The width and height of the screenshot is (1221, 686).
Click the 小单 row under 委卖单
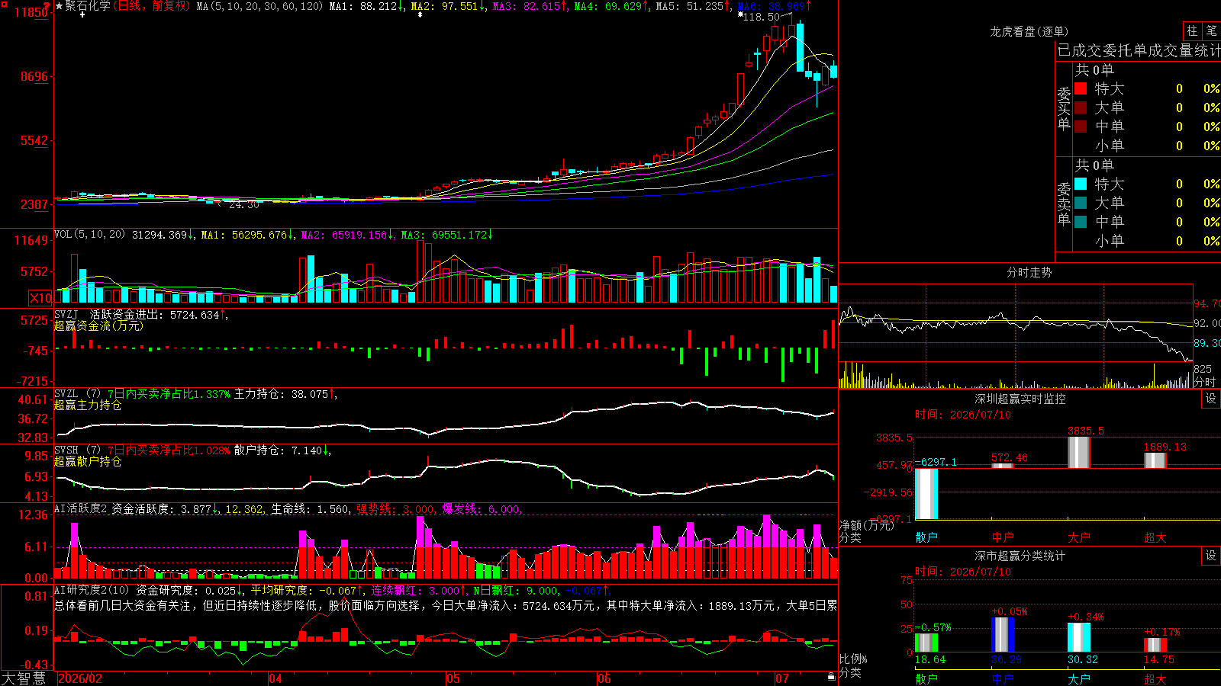(1147, 241)
